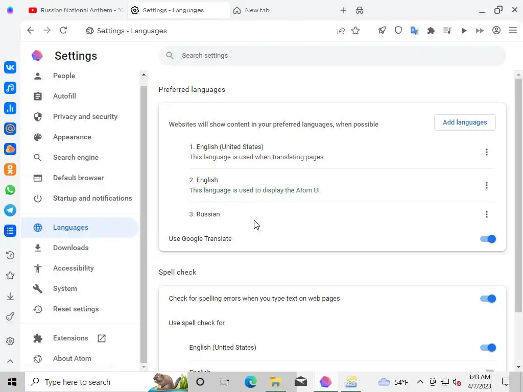This screenshot has width=523, height=392.
Task: Open the Odnoklassniki sidebar icon
Action: (10, 169)
